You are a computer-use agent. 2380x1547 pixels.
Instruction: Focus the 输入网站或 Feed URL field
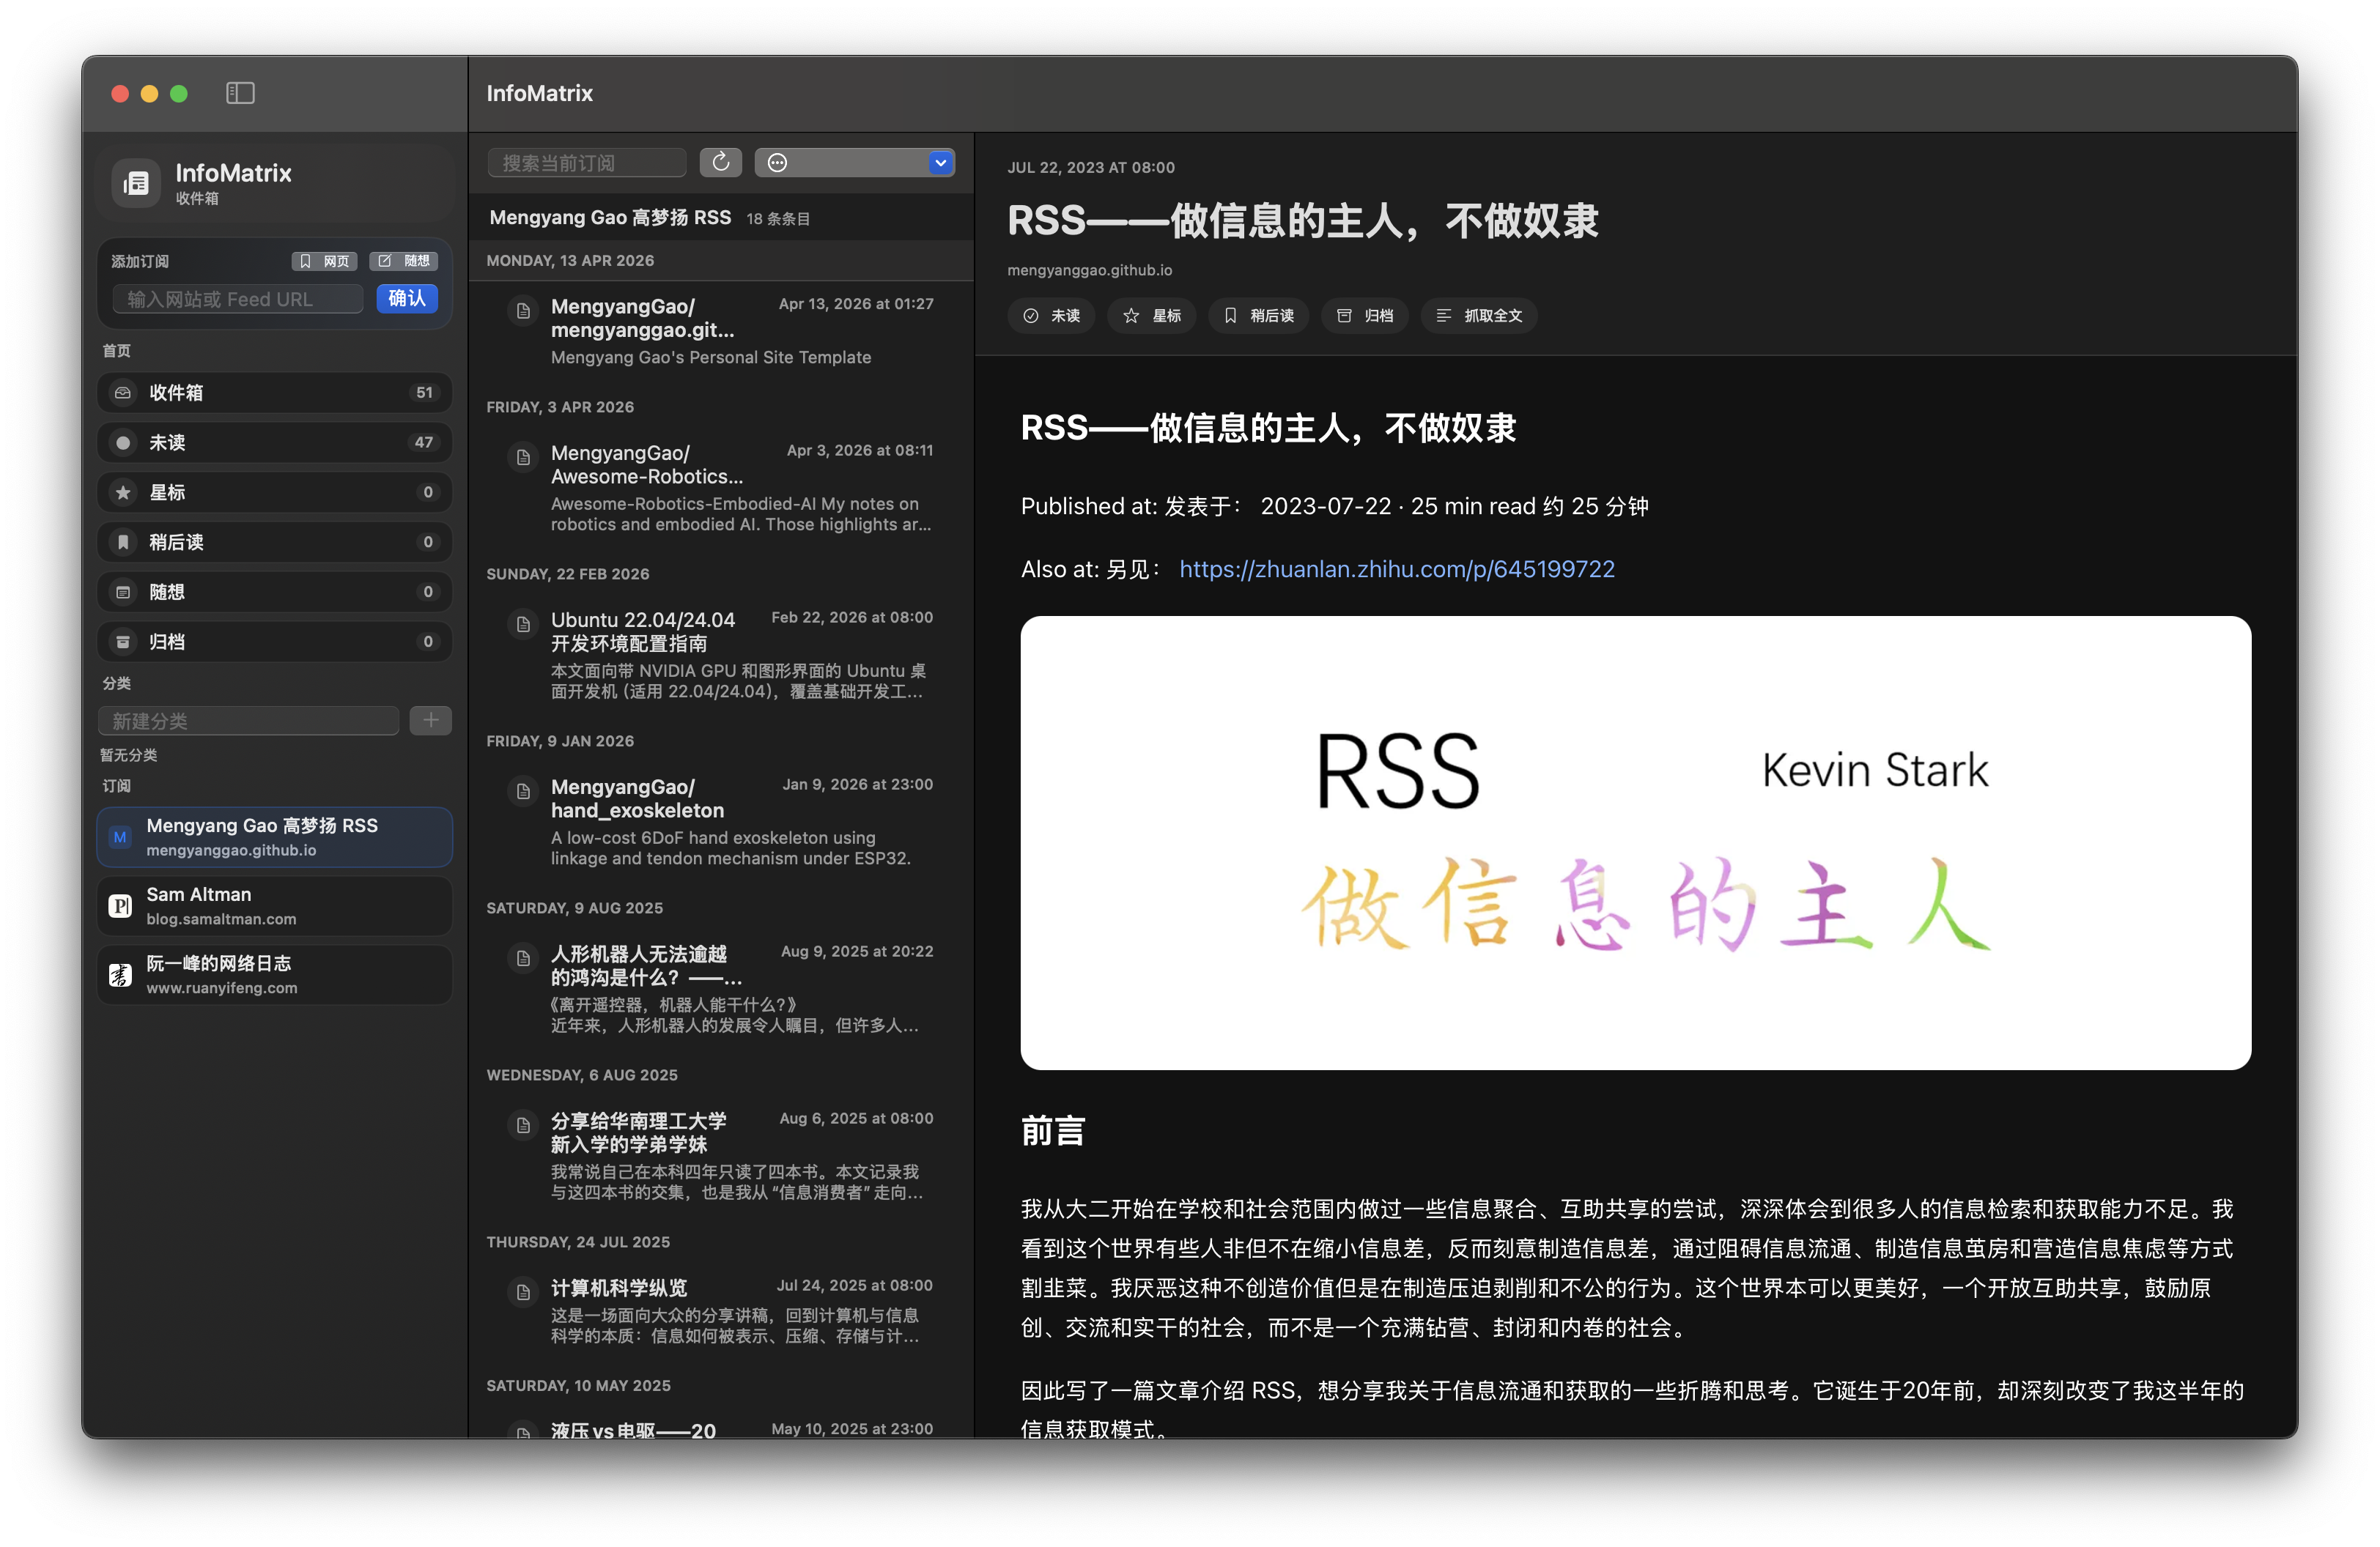pyautogui.click(x=238, y=299)
